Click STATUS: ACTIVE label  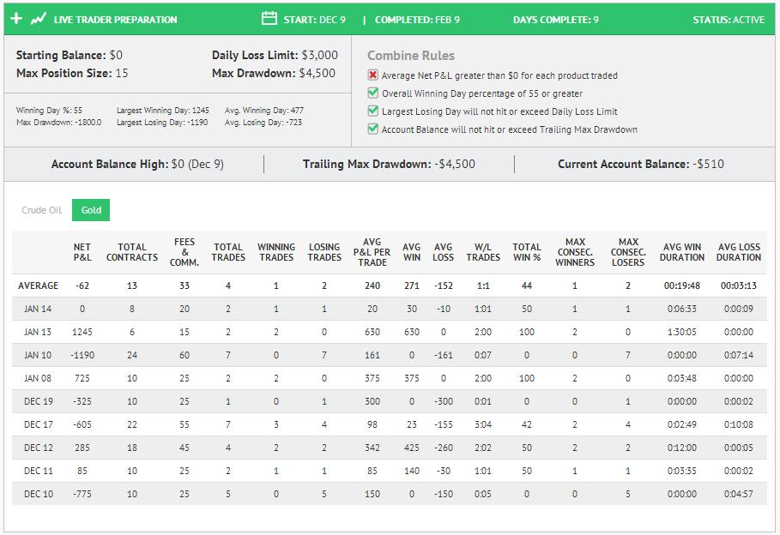click(729, 20)
